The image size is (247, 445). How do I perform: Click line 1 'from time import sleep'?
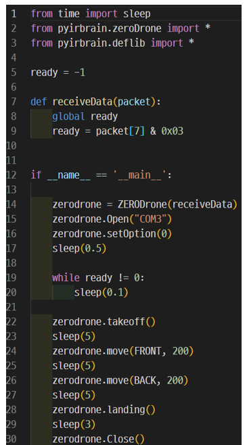(x=91, y=14)
